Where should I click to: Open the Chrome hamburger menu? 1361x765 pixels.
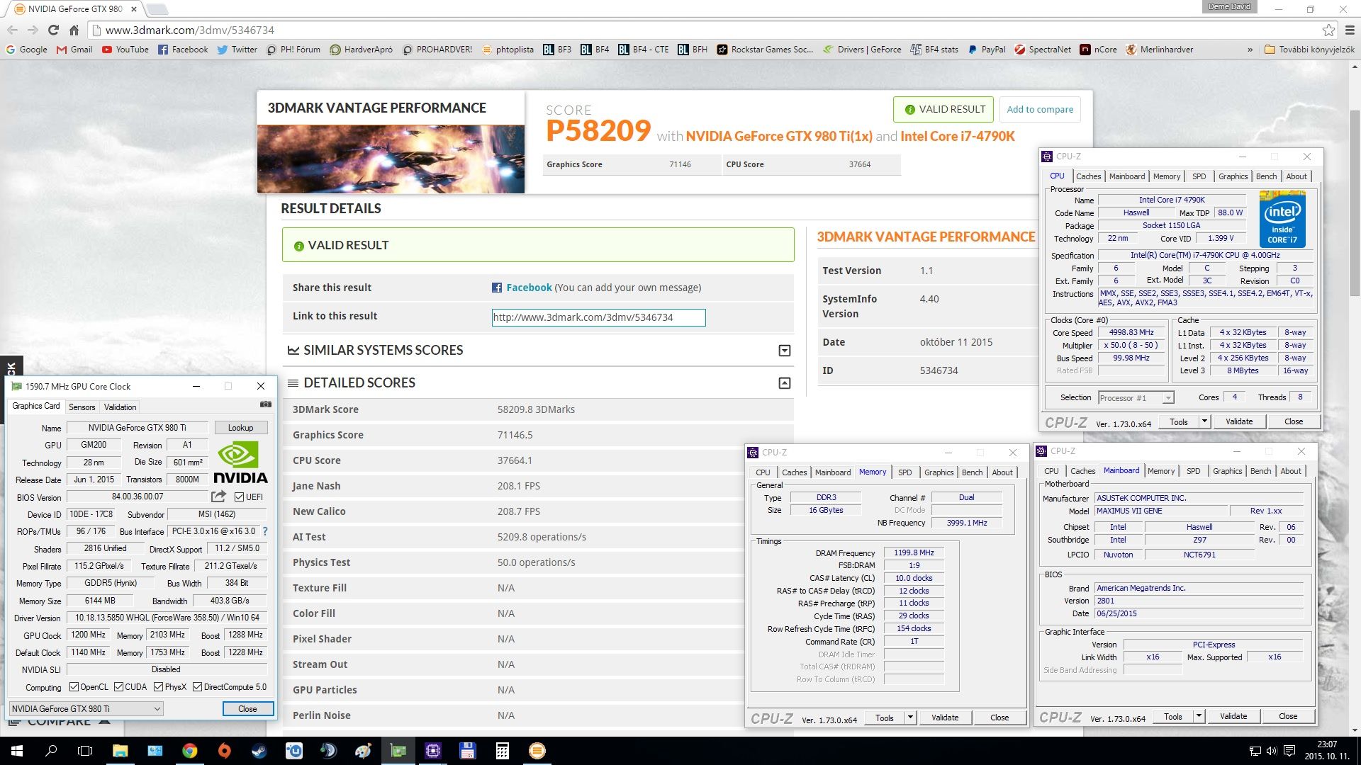point(1350,30)
